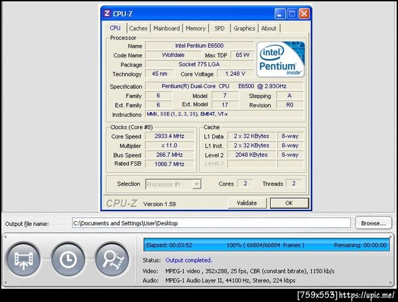Click the Output file name input field
Image resolution: width=398 pixels, height=302 pixels.
click(x=211, y=223)
